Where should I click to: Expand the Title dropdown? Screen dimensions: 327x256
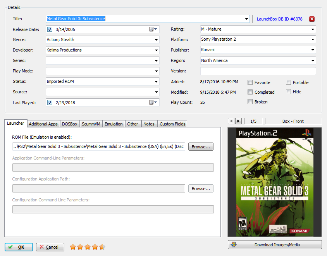(x=246, y=19)
